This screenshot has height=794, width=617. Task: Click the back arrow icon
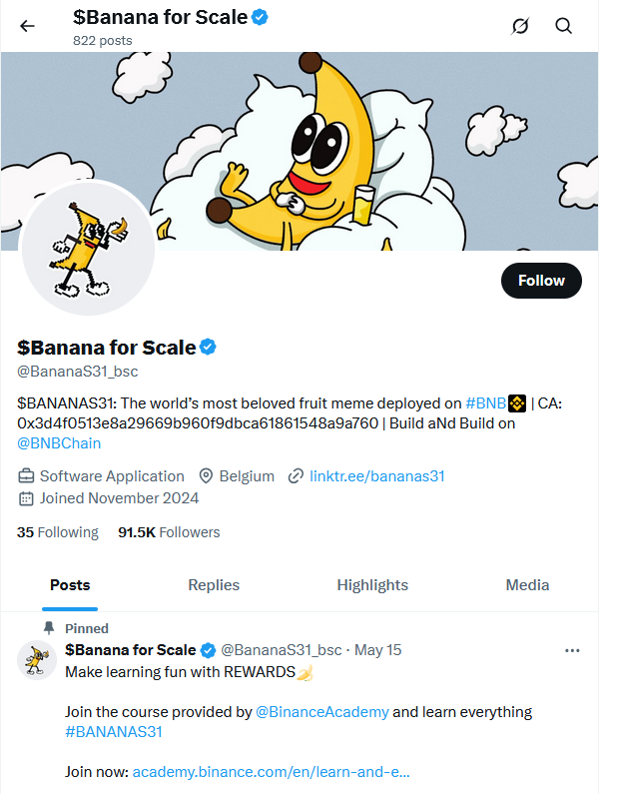pos(27,26)
